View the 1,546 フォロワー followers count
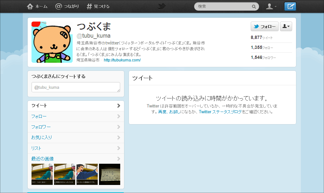 (x=263, y=57)
